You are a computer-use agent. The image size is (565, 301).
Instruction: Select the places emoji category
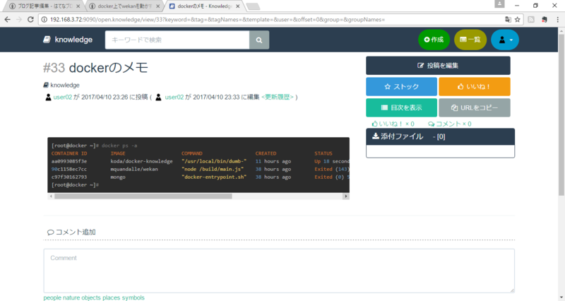[x=112, y=297]
